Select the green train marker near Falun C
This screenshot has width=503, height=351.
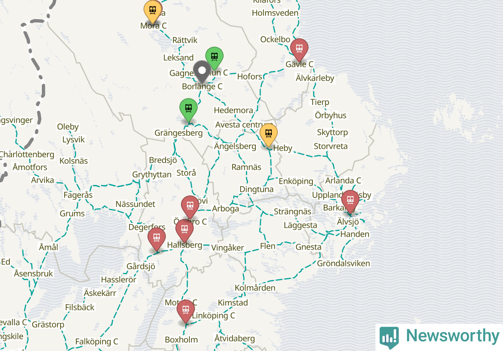pyautogui.click(x=214, y=57)
